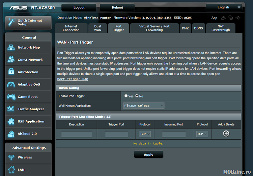
Task: Switch to the DDNS tab
Action: [198, 28]
